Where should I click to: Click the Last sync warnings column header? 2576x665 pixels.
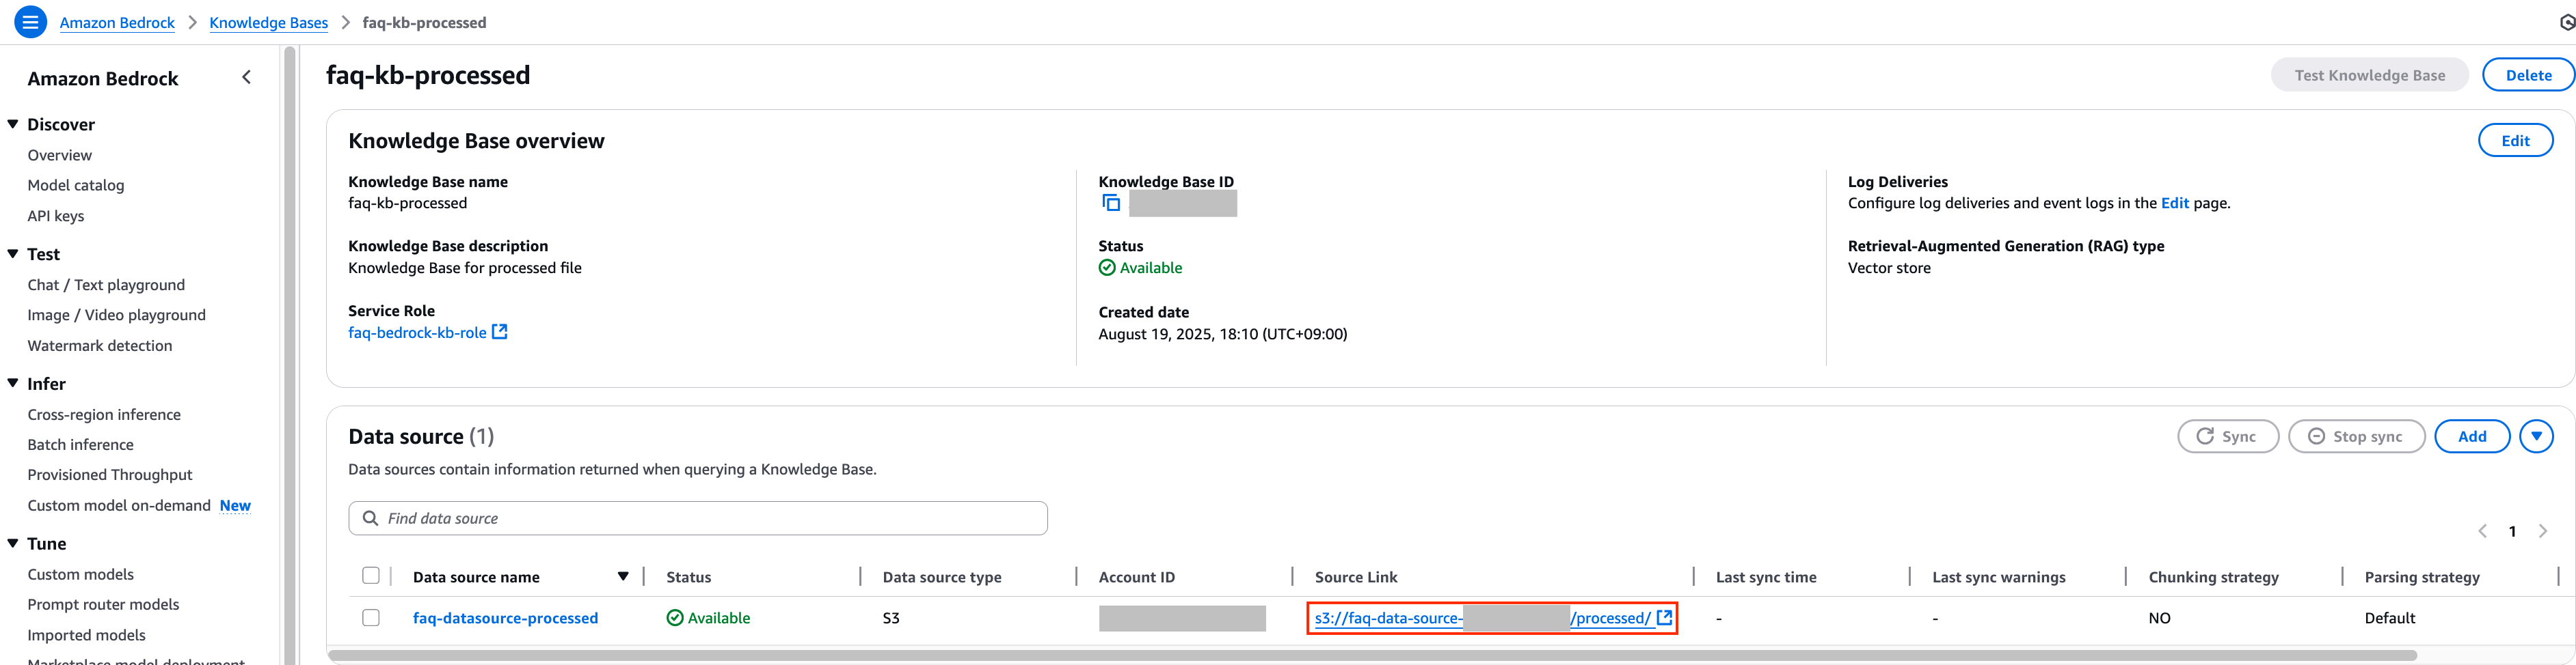point(1998,577)
